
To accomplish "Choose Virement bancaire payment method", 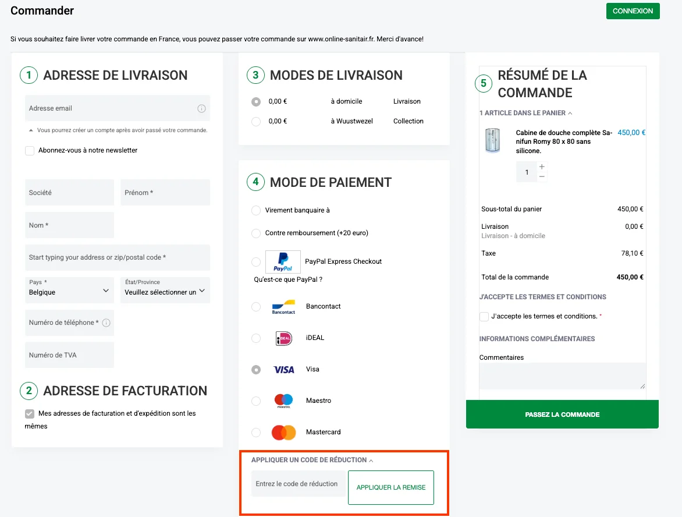I will tap(256, 210).
